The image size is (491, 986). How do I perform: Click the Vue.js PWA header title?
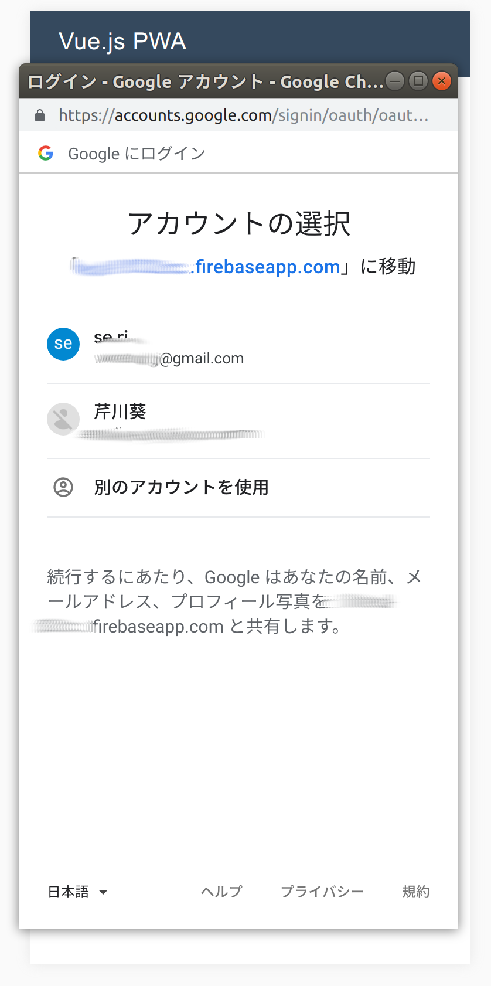[122, 41]
